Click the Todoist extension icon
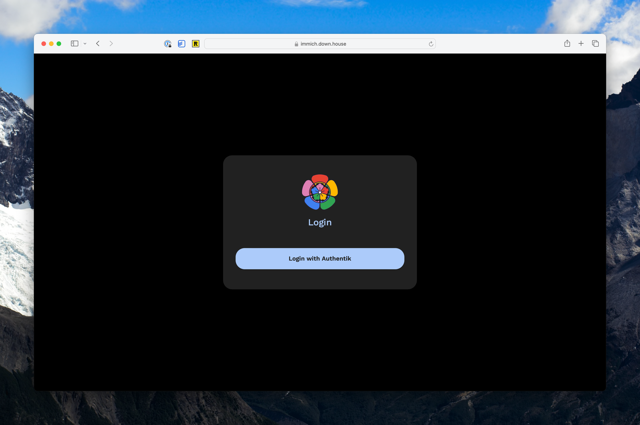The height and width of the screenshot is (425, 640). pyautogui.click(x=181, y=44)
